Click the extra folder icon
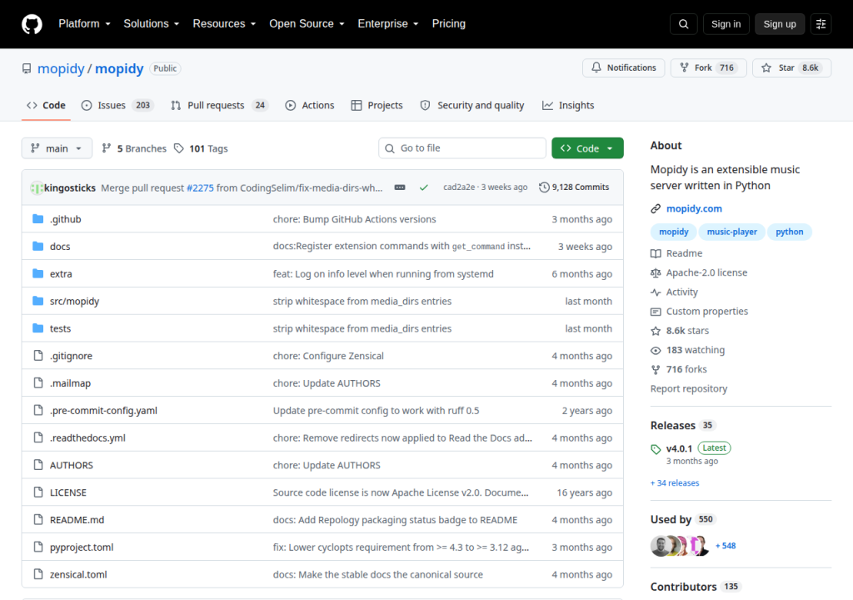 [x=38, y=273]
